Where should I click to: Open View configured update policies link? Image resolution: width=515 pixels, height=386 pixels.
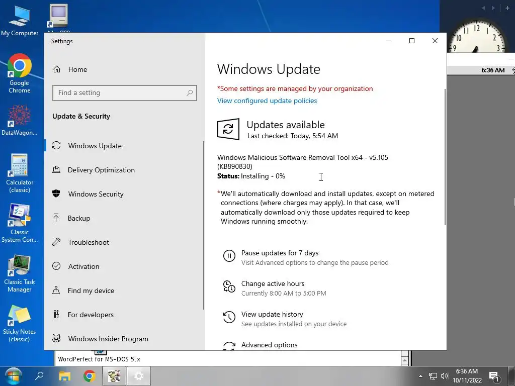(x=267, y=101)
